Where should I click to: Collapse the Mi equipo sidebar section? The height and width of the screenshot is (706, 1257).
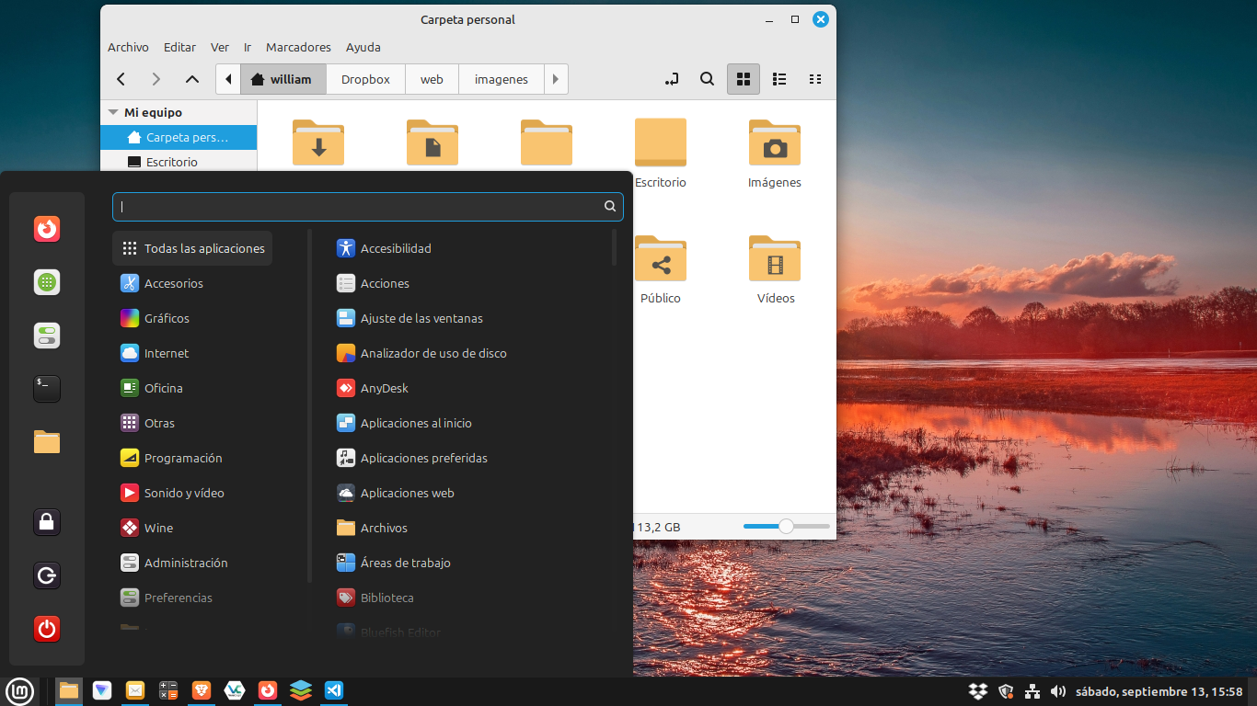coord(113,112)
